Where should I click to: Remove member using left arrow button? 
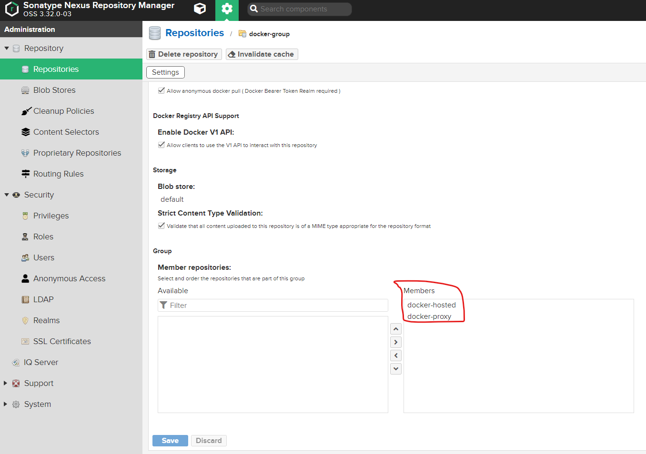point(395,355)
